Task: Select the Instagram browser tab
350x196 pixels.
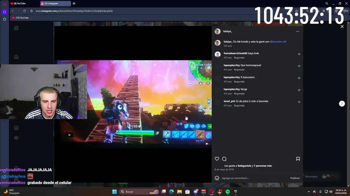Action: [56, 4]
